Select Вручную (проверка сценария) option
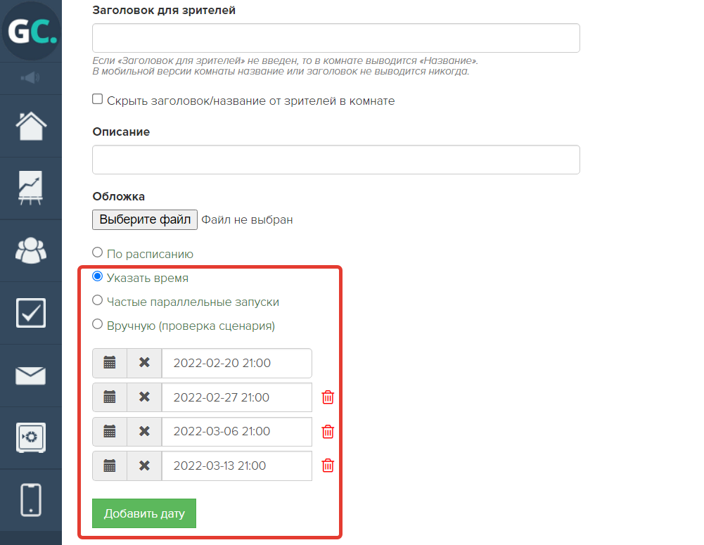Image resolution: width=704 pixels, height=545 pixels. click(98, 324)
